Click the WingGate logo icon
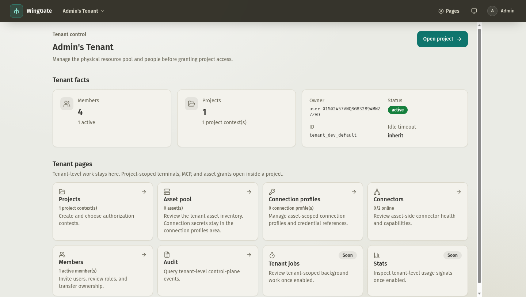The width and height of the screenshot is (526, 297). pos(16,11)
